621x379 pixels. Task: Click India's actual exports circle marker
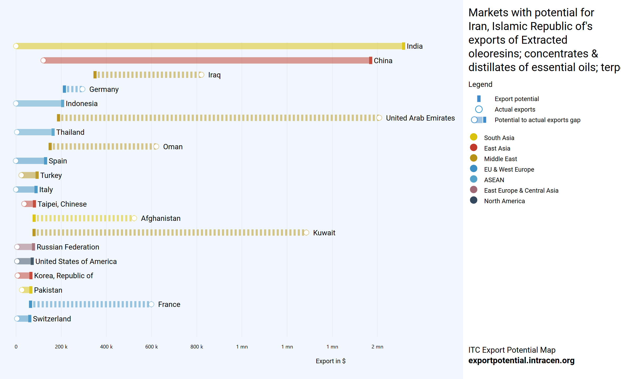pos(16,46)
